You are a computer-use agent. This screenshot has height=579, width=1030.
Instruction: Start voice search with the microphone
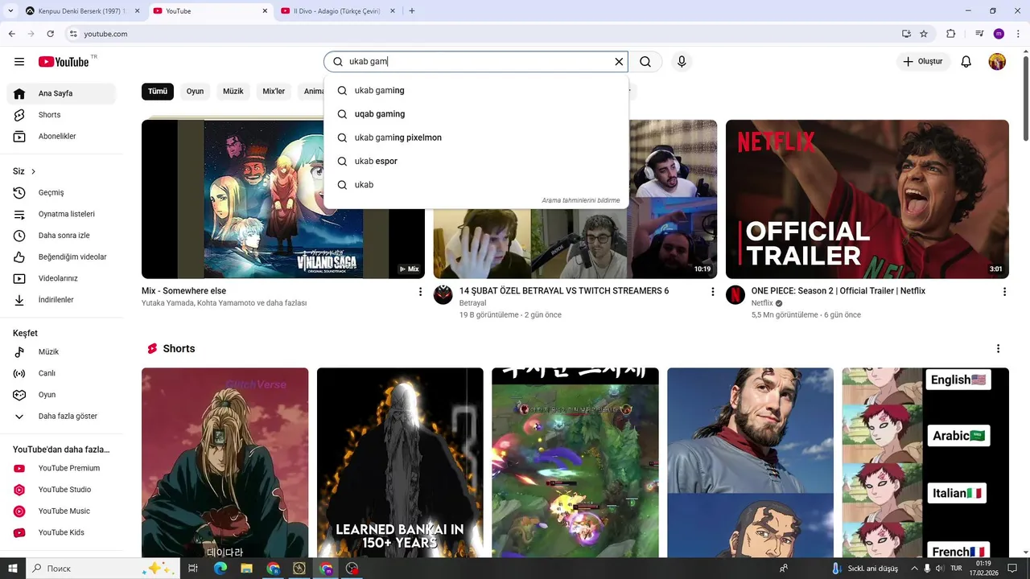click(x=682, y=62)
